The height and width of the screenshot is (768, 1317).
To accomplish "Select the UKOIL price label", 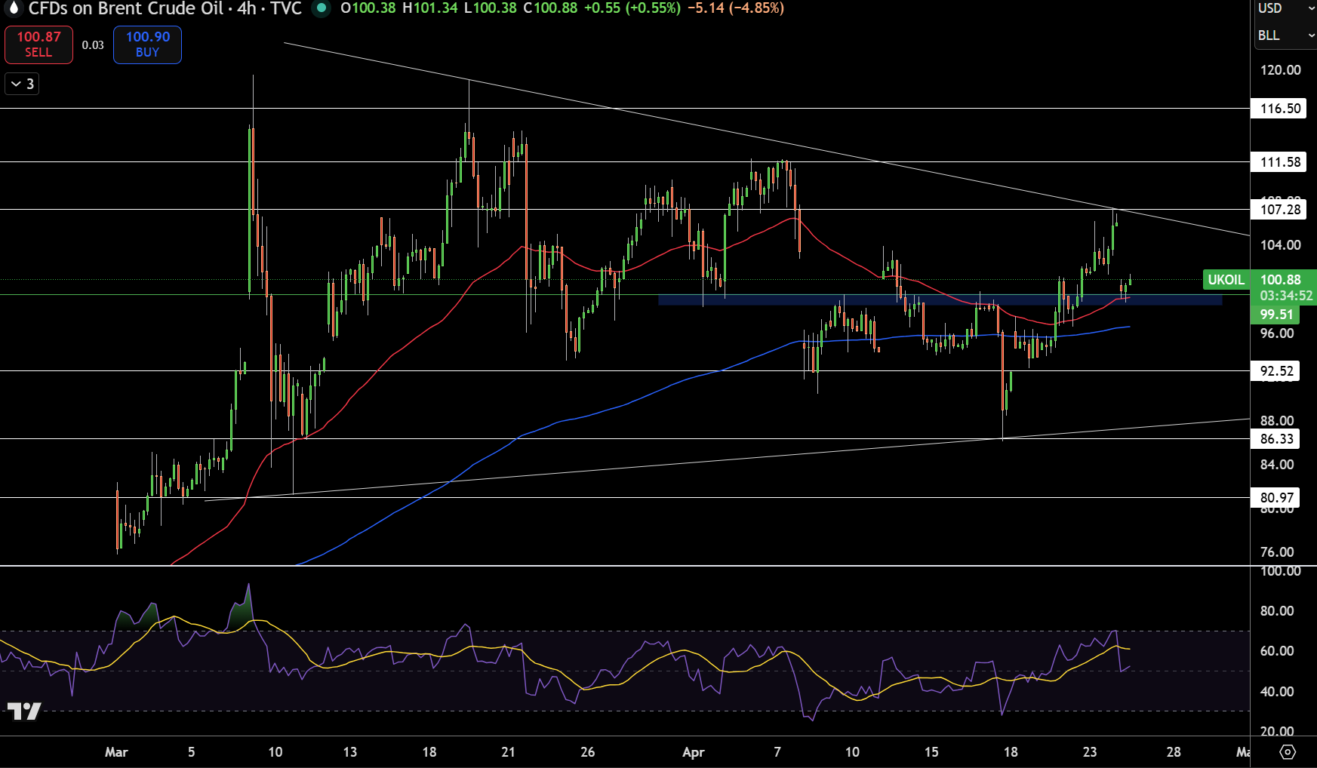I will pos(1226,280).
